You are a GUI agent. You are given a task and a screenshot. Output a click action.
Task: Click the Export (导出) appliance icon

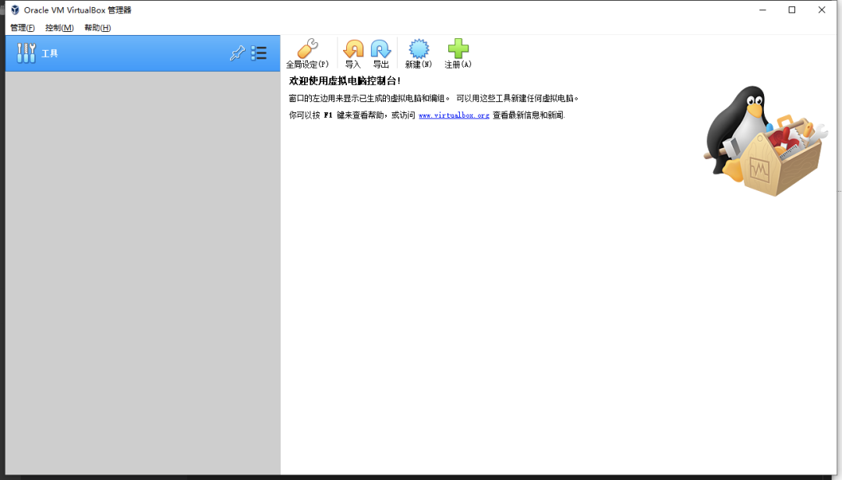[380, 49]
